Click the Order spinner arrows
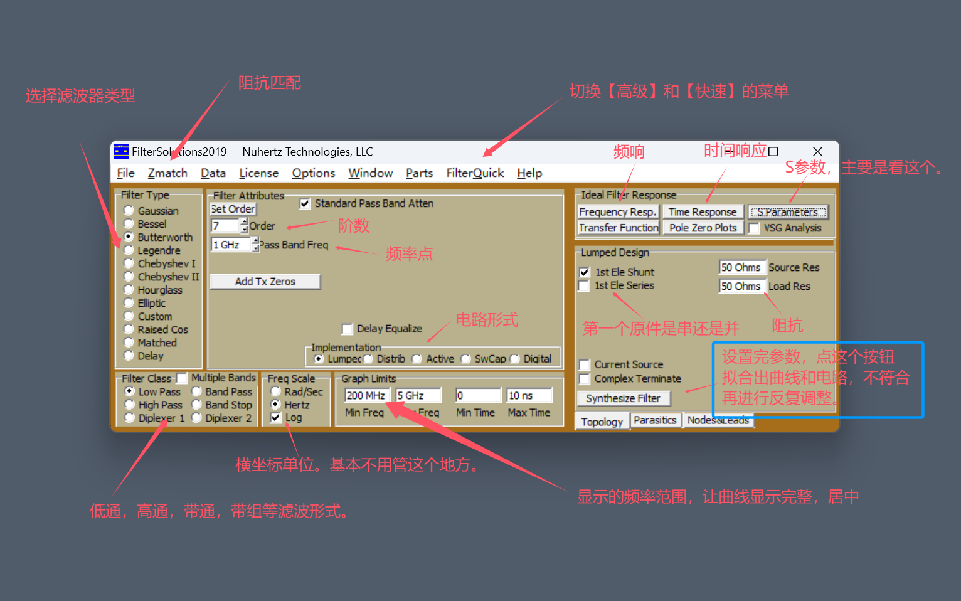The image size is (961, 601). point(244,226)
